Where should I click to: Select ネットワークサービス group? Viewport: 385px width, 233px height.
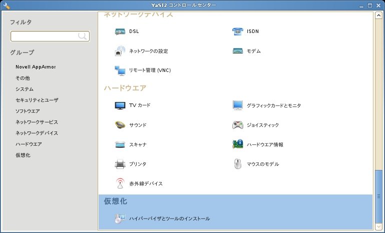[37, 122]
